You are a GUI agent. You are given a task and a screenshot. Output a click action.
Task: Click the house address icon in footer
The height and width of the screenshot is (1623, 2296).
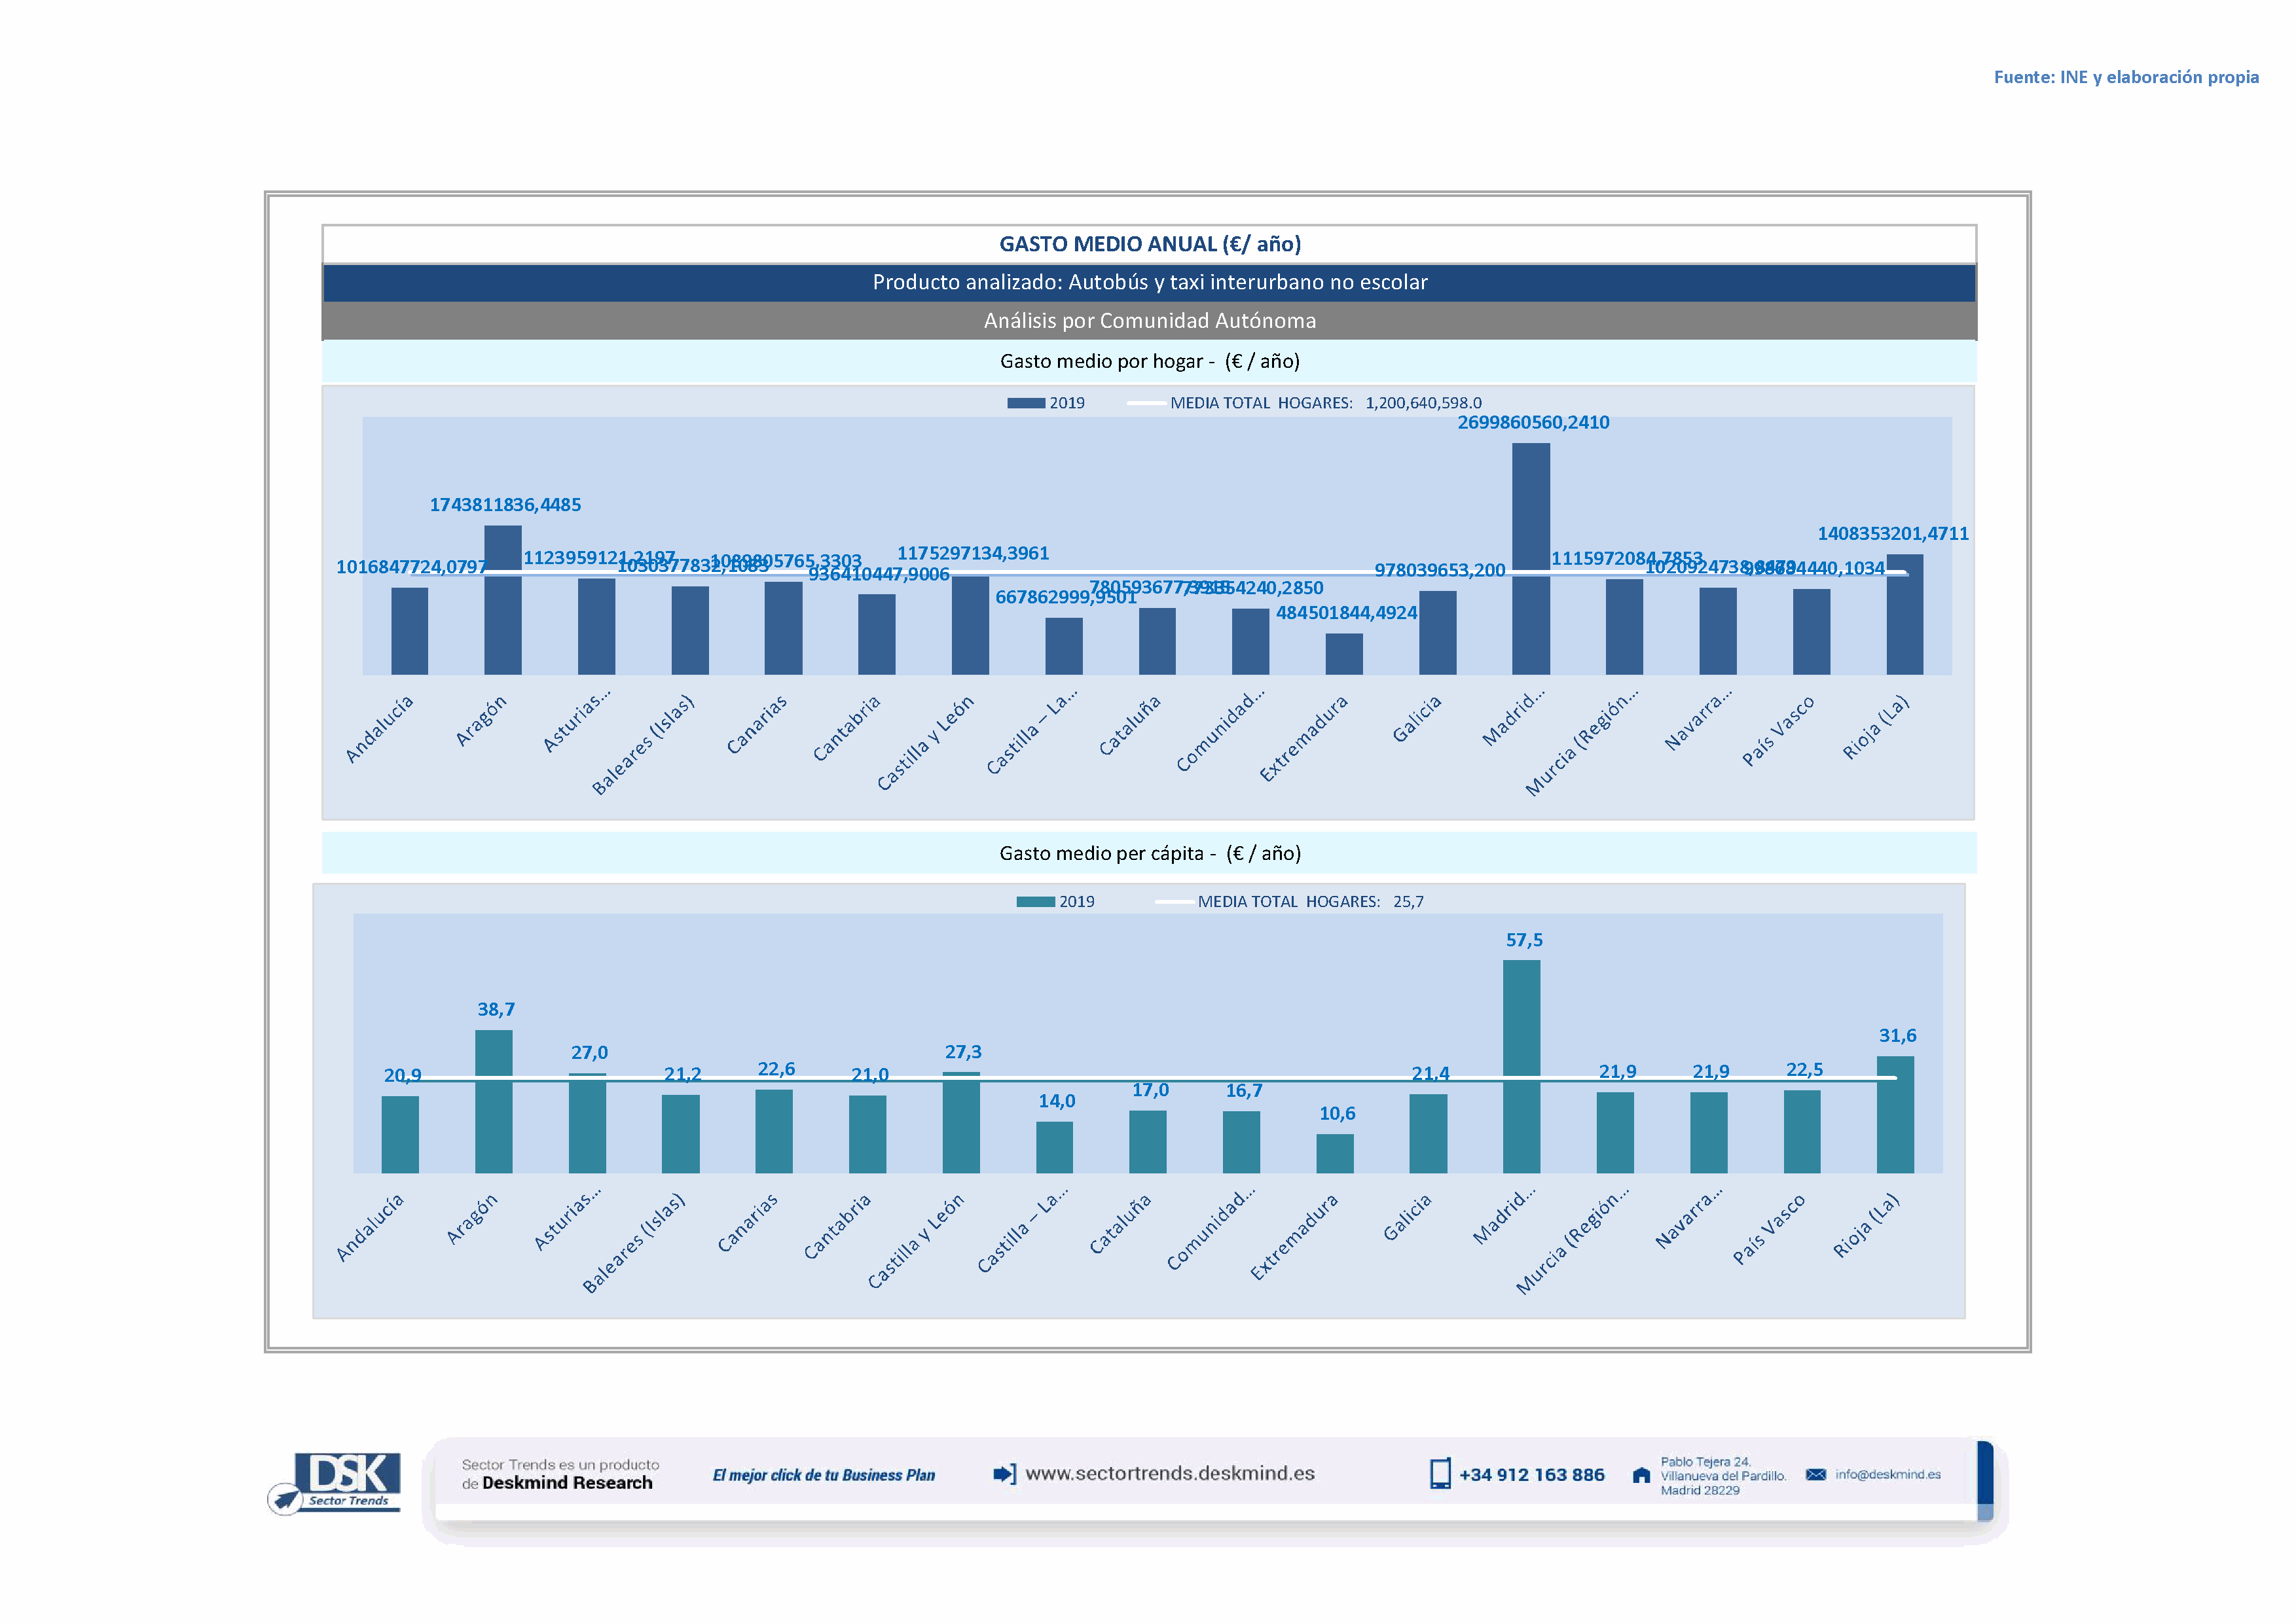pos(1641,1475)
